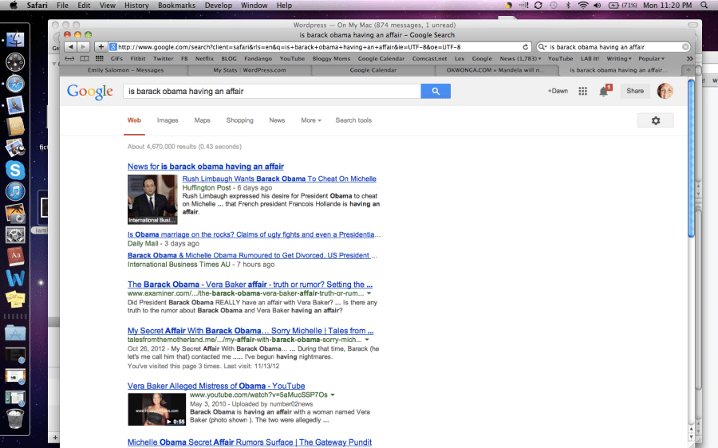This screenshot has width=718, height=448.
Task: Click the Google settings gear icon
Action: pyautogui.click(x=655, y=120)
